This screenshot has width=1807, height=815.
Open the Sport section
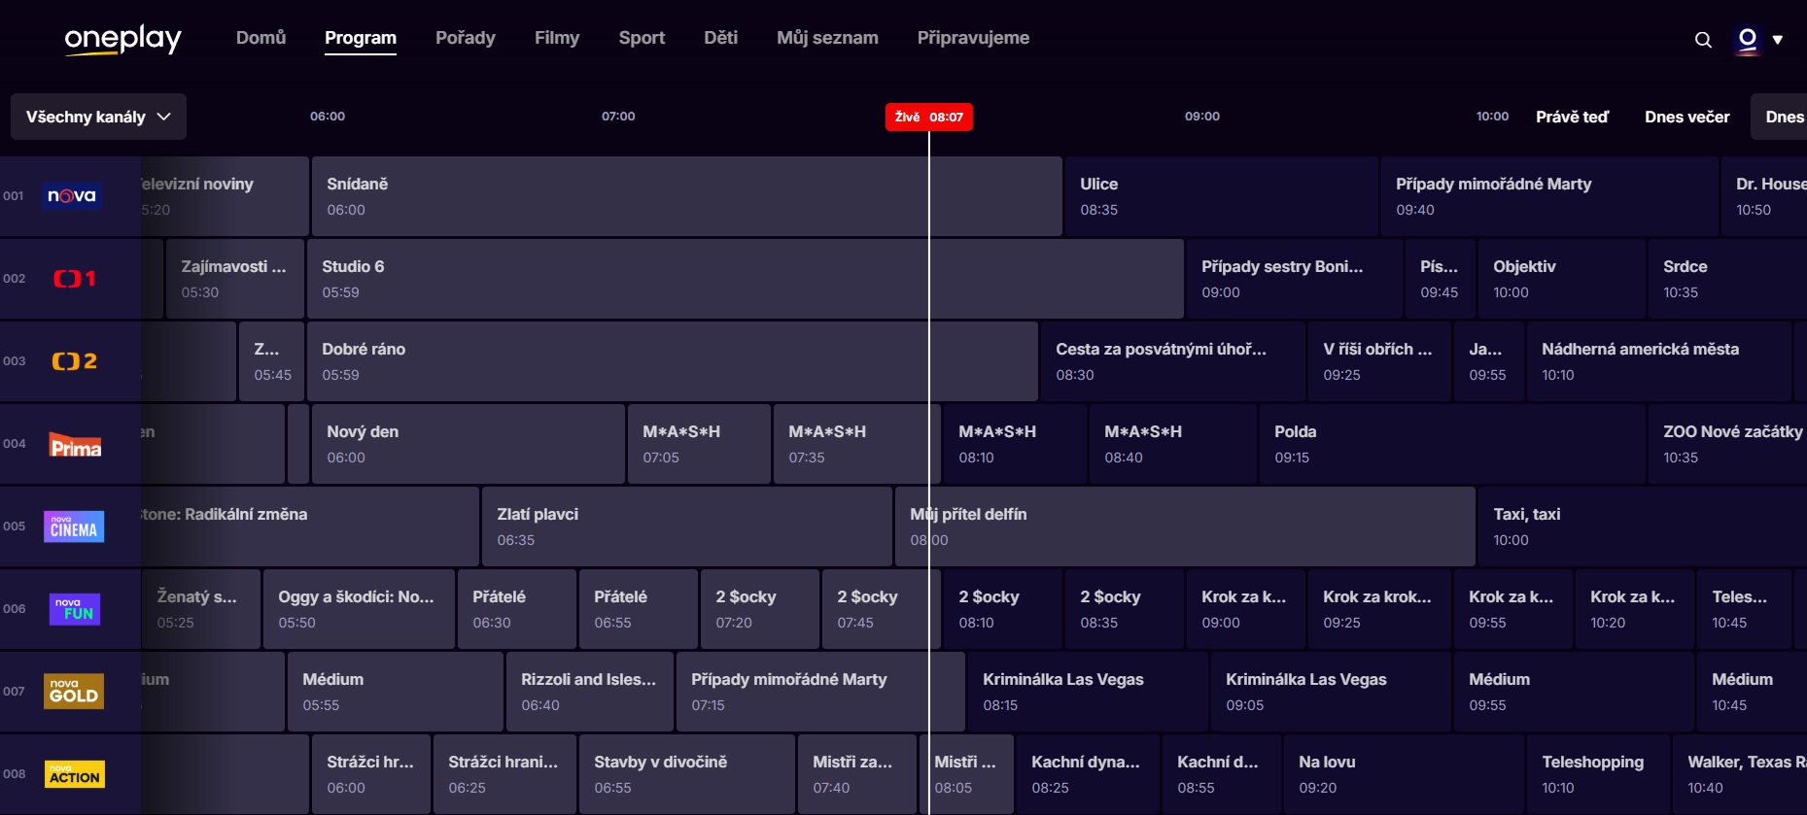tap(642, 38)
